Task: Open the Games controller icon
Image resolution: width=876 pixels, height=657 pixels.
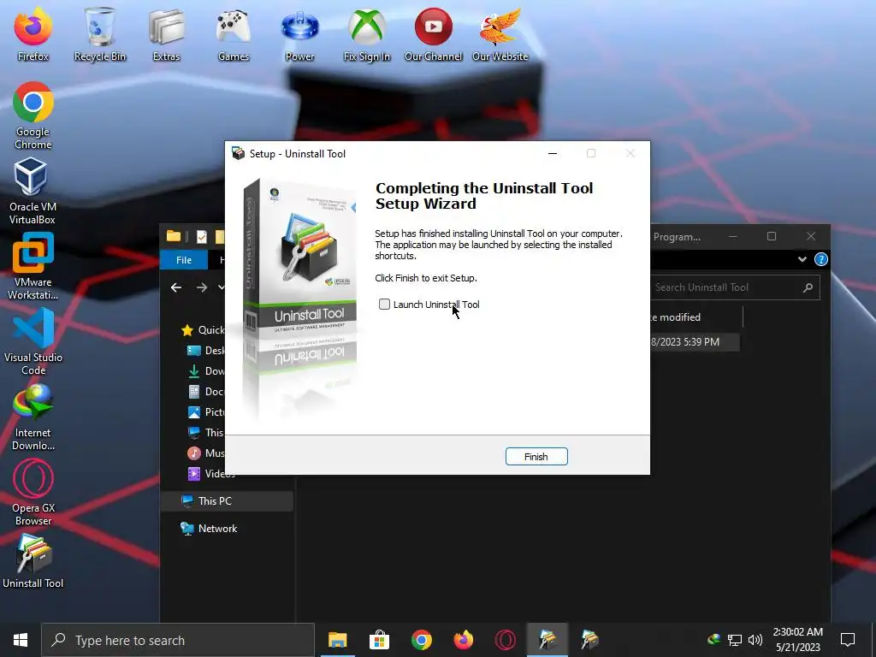Action: (x=234, y=34)
